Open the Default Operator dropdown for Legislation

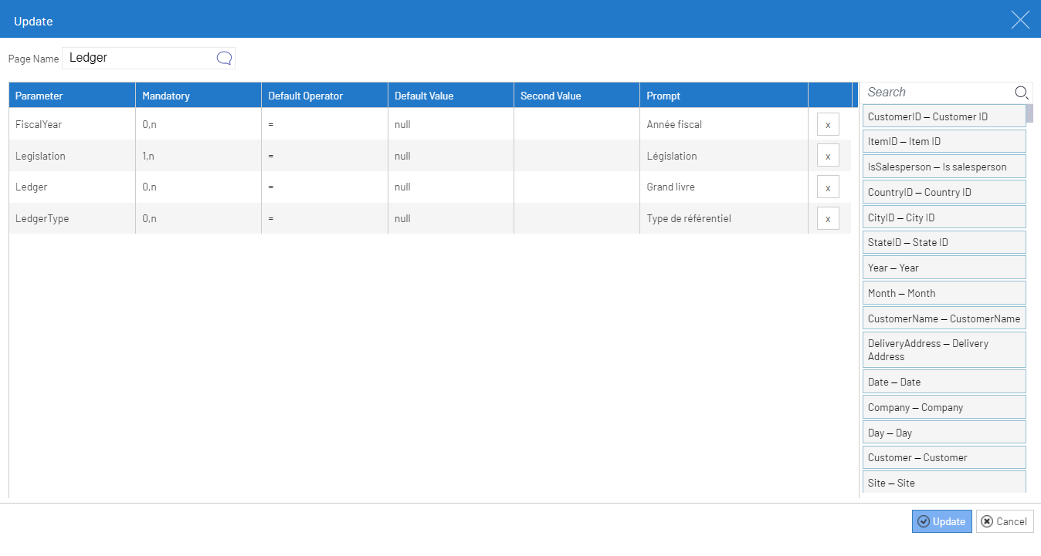point(324,155)
